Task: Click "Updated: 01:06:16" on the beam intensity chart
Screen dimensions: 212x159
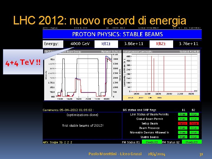Action: 111,52
